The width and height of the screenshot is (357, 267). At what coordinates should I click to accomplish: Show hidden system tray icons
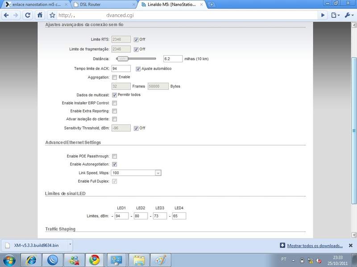coord(294,260)
